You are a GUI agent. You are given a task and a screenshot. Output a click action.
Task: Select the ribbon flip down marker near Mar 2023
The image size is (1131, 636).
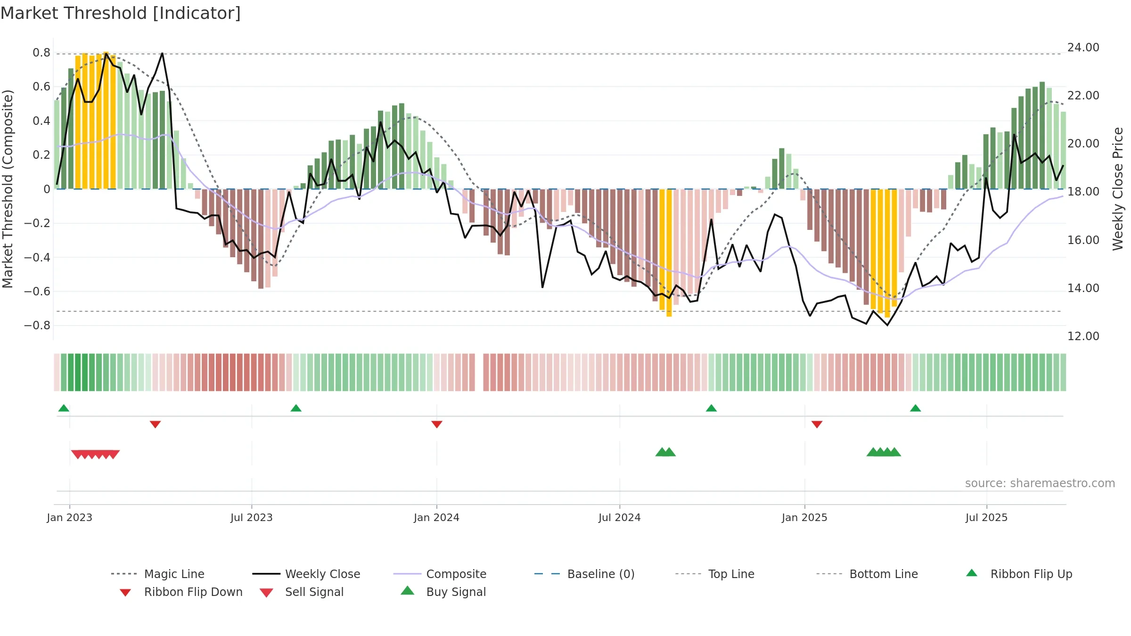coord(155,424)
